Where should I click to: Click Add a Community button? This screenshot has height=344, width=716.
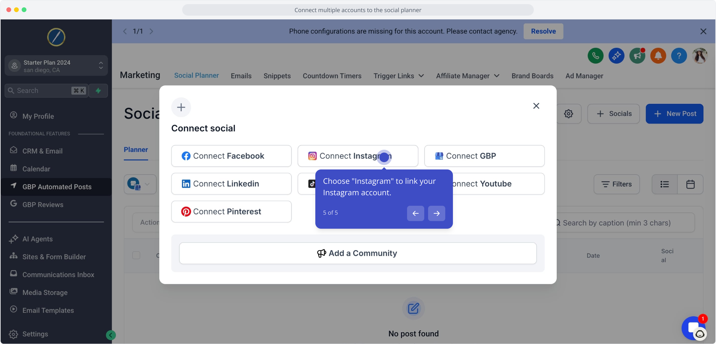[x=358, y=253]
